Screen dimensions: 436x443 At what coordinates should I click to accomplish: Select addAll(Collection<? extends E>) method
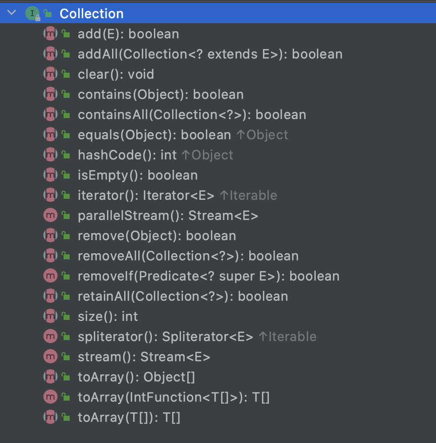point(210,54)
